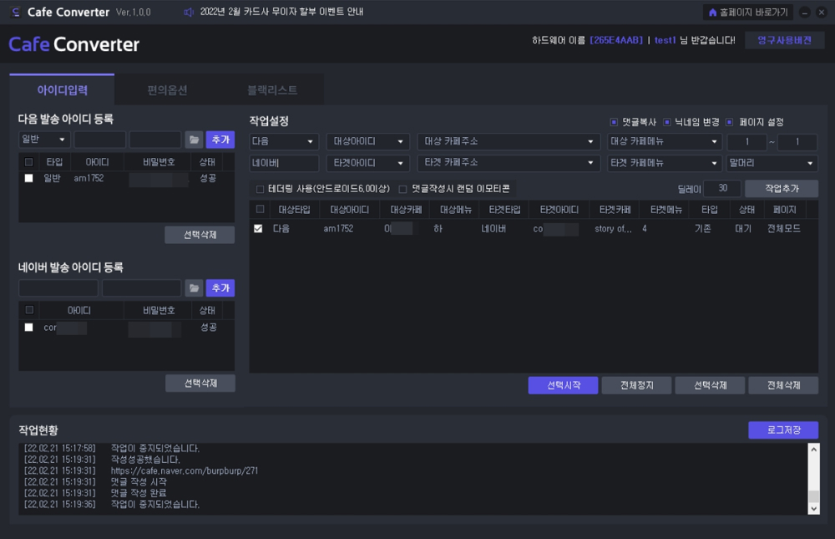Check the Naver account row checkbox

pyautogui.click(x=28, y=327)
